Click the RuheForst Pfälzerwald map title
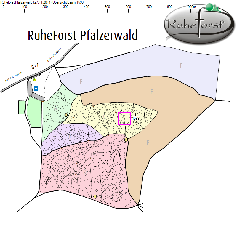 (82, 35)
